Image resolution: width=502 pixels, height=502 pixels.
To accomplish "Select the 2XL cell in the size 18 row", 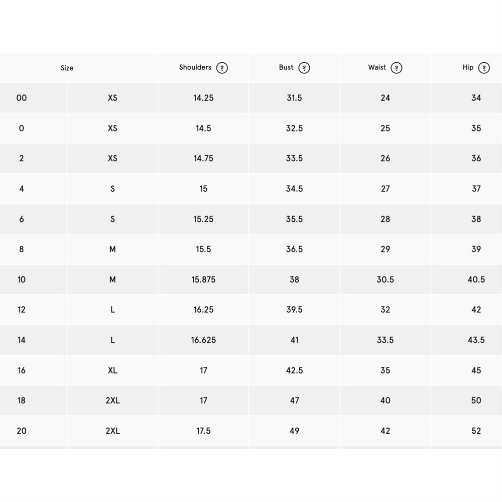I will (x=112, y=401).
